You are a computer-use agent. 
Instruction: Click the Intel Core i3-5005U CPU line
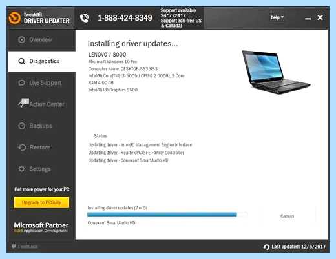pos(136,76)
